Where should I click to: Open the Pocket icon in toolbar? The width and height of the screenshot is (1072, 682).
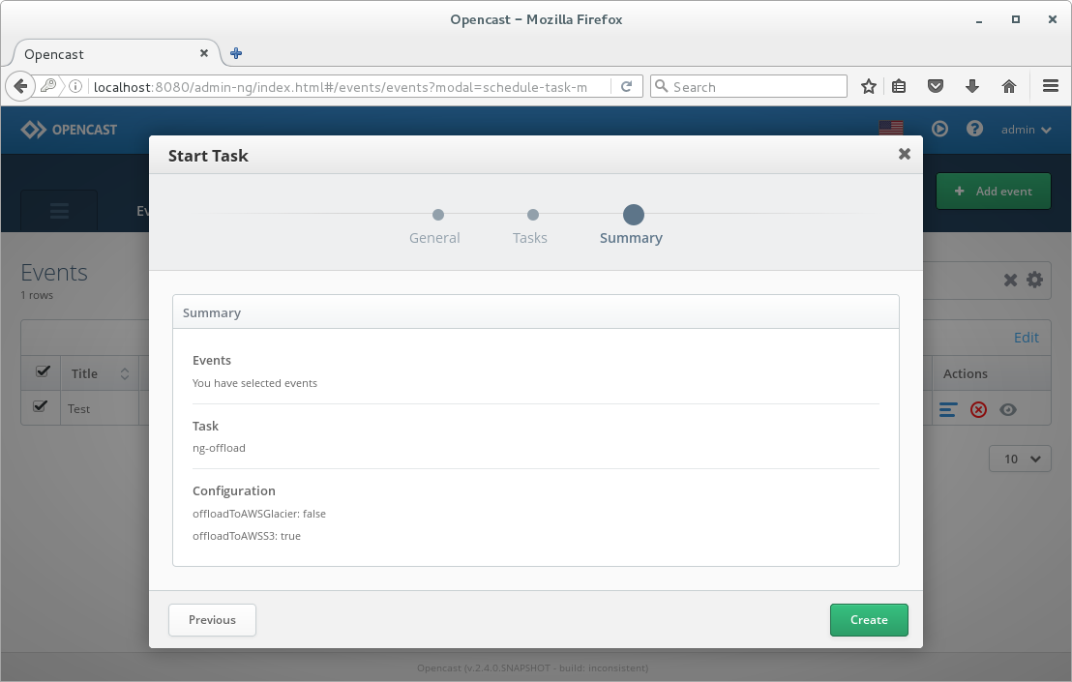tap(936, 86)
